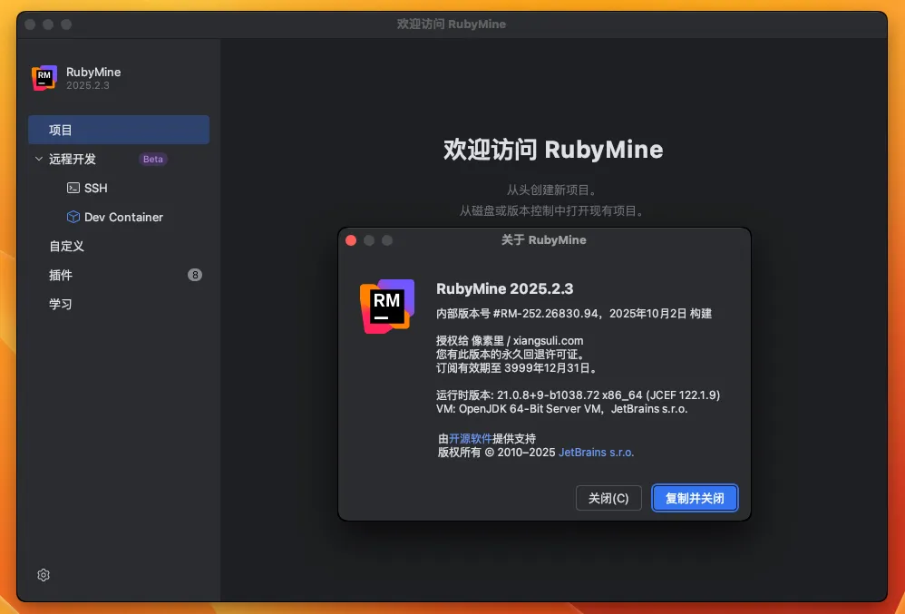Screen dimensions: 905x614
Task: Open the settings gear at bottom left
Action: pos(44,575)
